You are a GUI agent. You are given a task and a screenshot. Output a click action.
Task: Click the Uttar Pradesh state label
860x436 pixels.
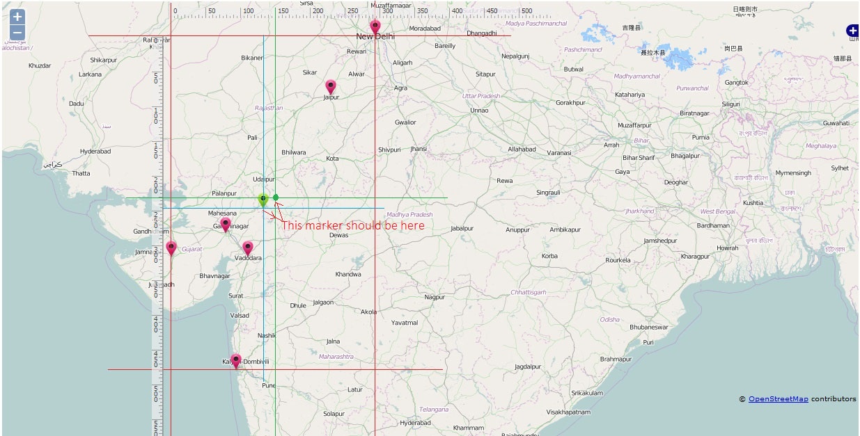481,96
